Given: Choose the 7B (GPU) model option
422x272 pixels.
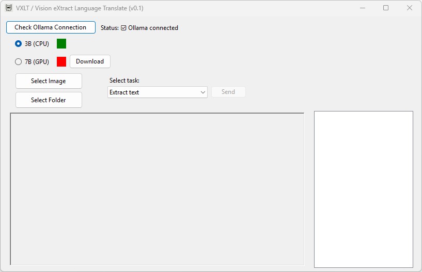Looking at the screenshot, I should tap(19, 61).
